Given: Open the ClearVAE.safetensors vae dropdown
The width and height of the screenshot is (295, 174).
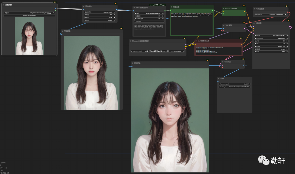Looking at the screenshot, I should tap(271, 14).
